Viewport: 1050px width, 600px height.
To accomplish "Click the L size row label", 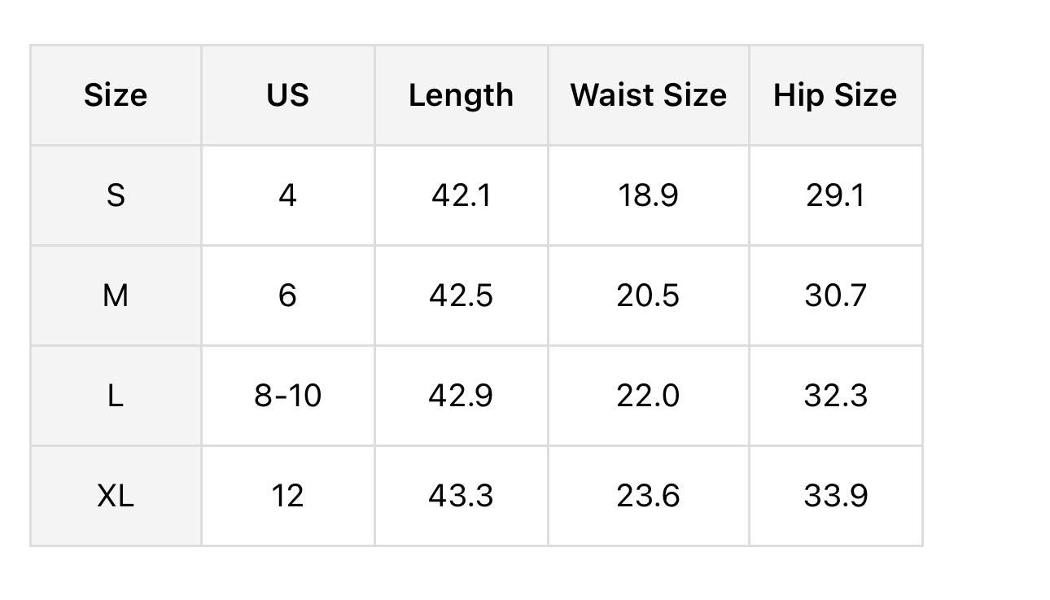I will coord(116,396).
